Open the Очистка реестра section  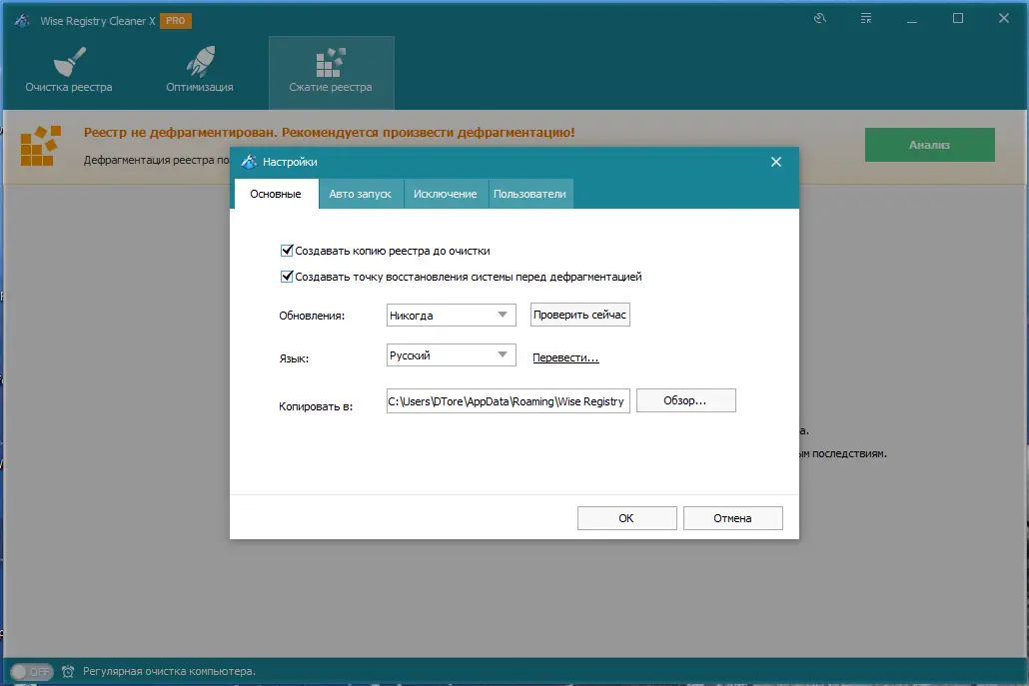click(69, 72)
